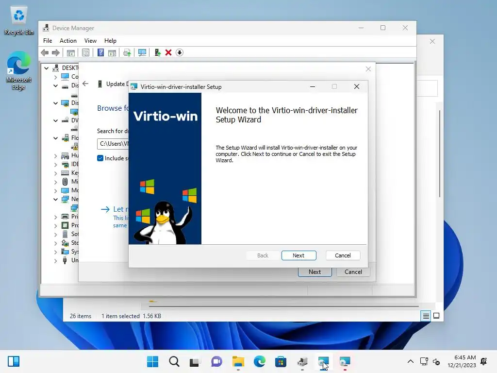
Task: Open the Chat app on taskbar
Action: coord(216,361)
